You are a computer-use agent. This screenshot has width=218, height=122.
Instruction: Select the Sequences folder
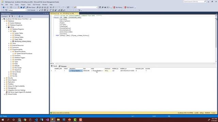[18, 70]
